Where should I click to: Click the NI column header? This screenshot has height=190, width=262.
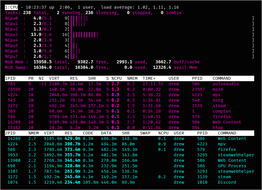41,78
